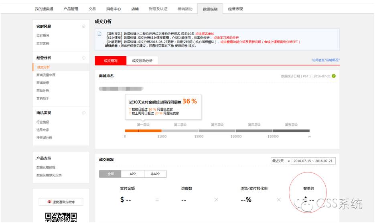Click the 访问老版"店铺概况" link
375x223 pixels.
(x=326, y=60)
